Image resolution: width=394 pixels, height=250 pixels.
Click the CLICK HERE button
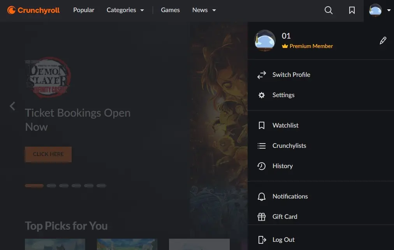[x=48, y=154]
